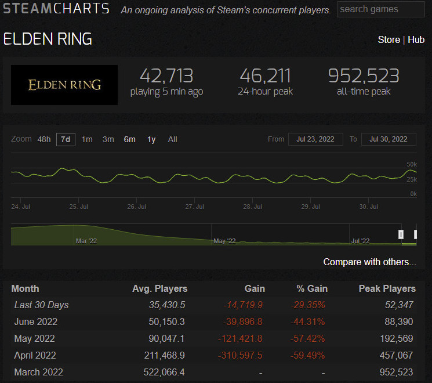Select the March 2022 row label
This screenshot has width=432, height=383.
click(39, 372)
